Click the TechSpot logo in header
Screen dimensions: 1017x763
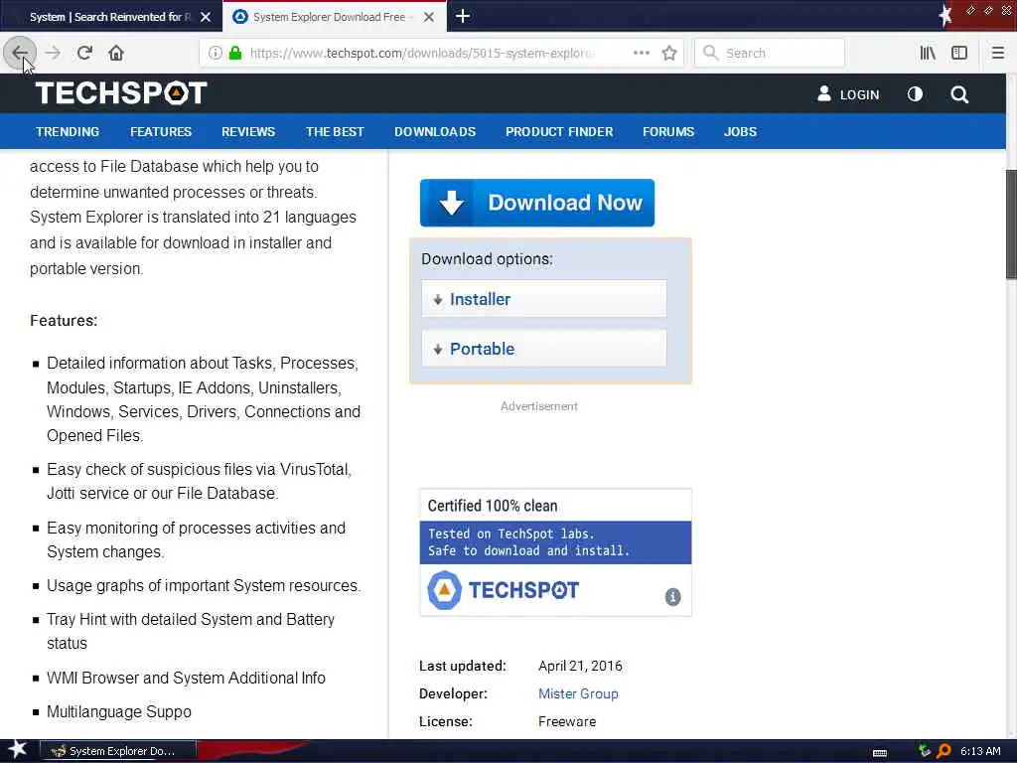121,92
